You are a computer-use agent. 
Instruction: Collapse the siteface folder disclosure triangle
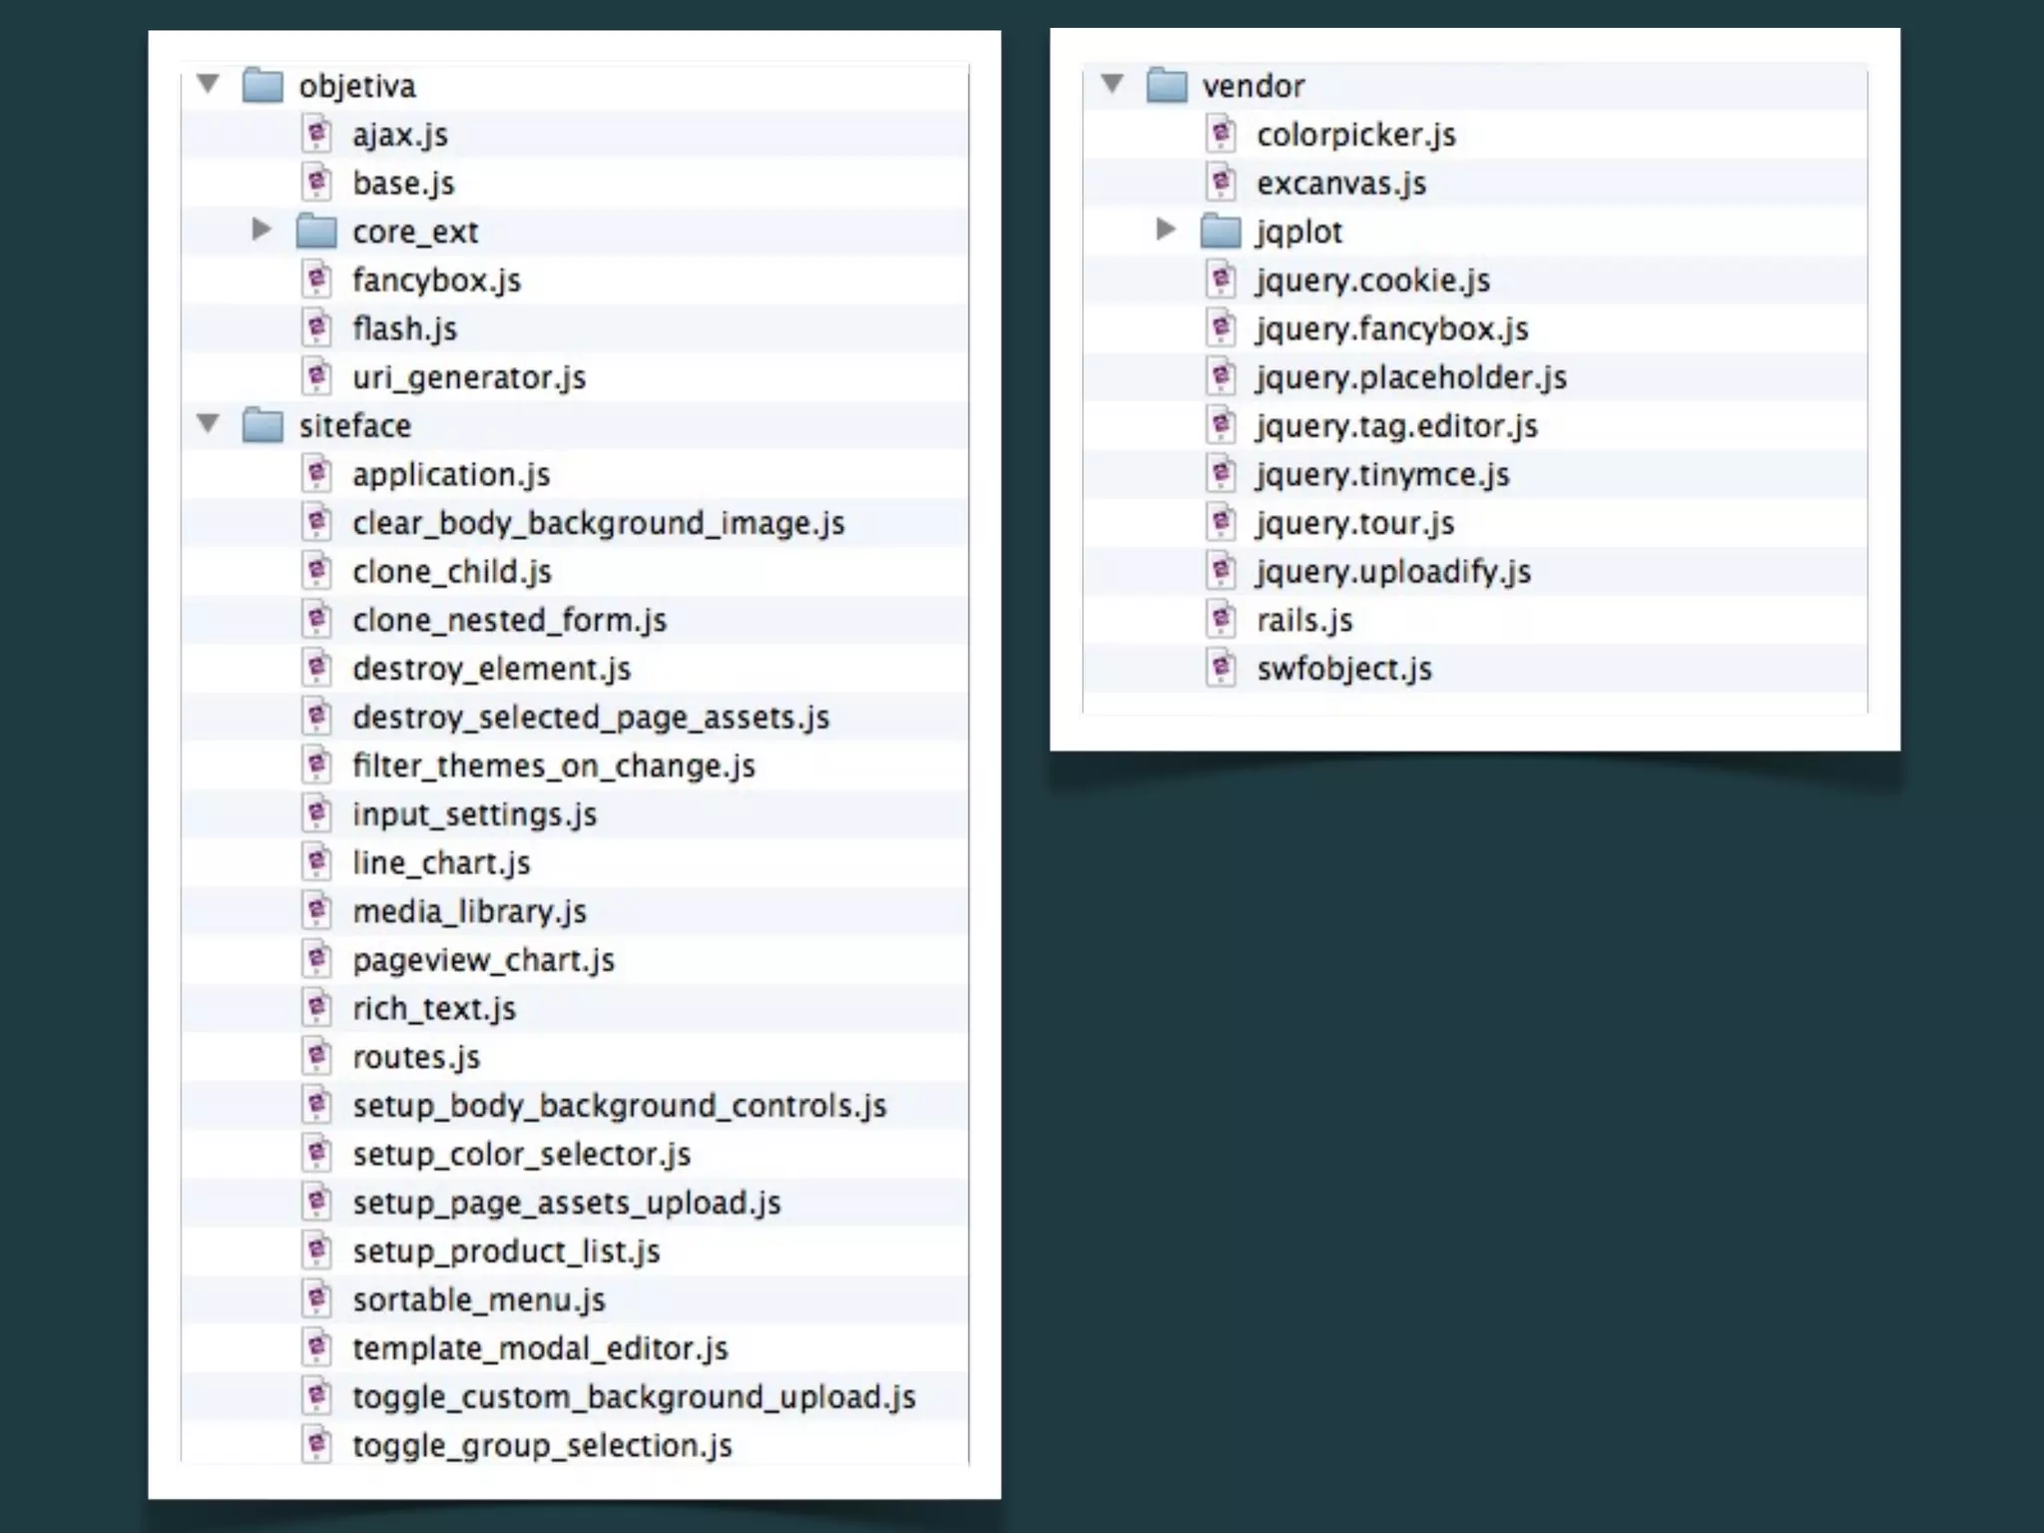(208, 424)
